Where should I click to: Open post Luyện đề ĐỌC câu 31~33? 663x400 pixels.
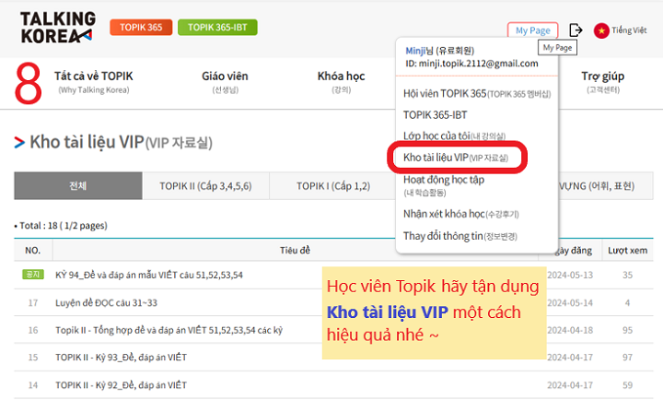(x=106, y=302)
